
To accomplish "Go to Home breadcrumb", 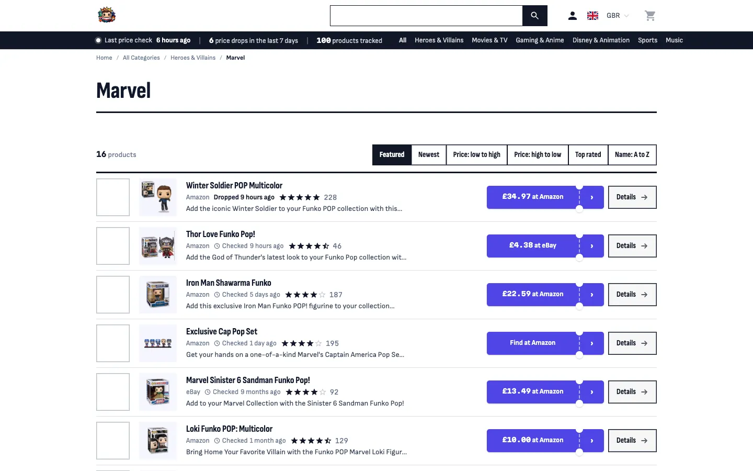I will pyautogui.click(x=104, y=58).
